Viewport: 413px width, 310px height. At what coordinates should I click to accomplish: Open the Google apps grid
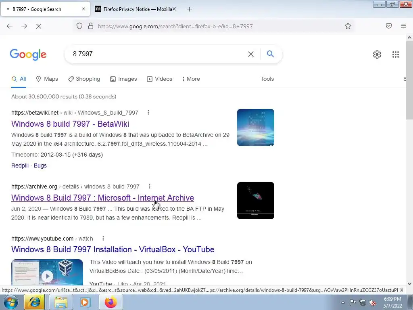coord(396,54)
